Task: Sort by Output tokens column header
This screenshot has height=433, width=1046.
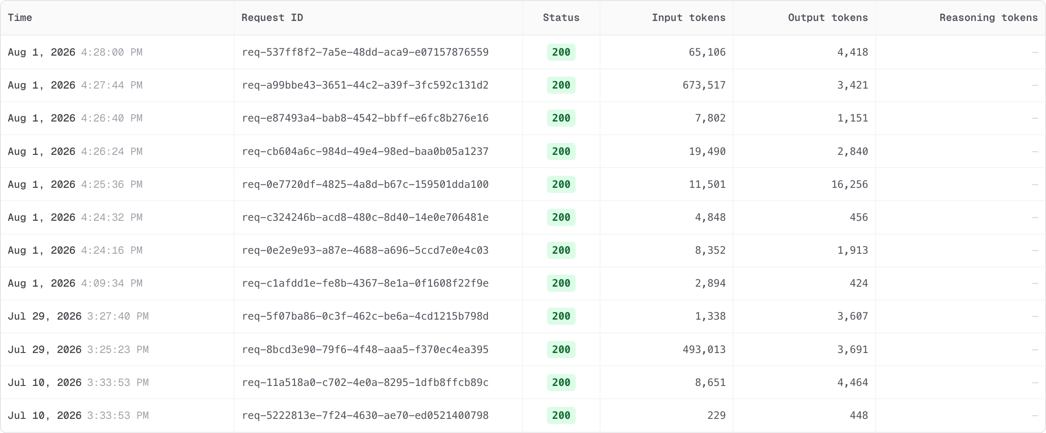Action: click(828, 18)
